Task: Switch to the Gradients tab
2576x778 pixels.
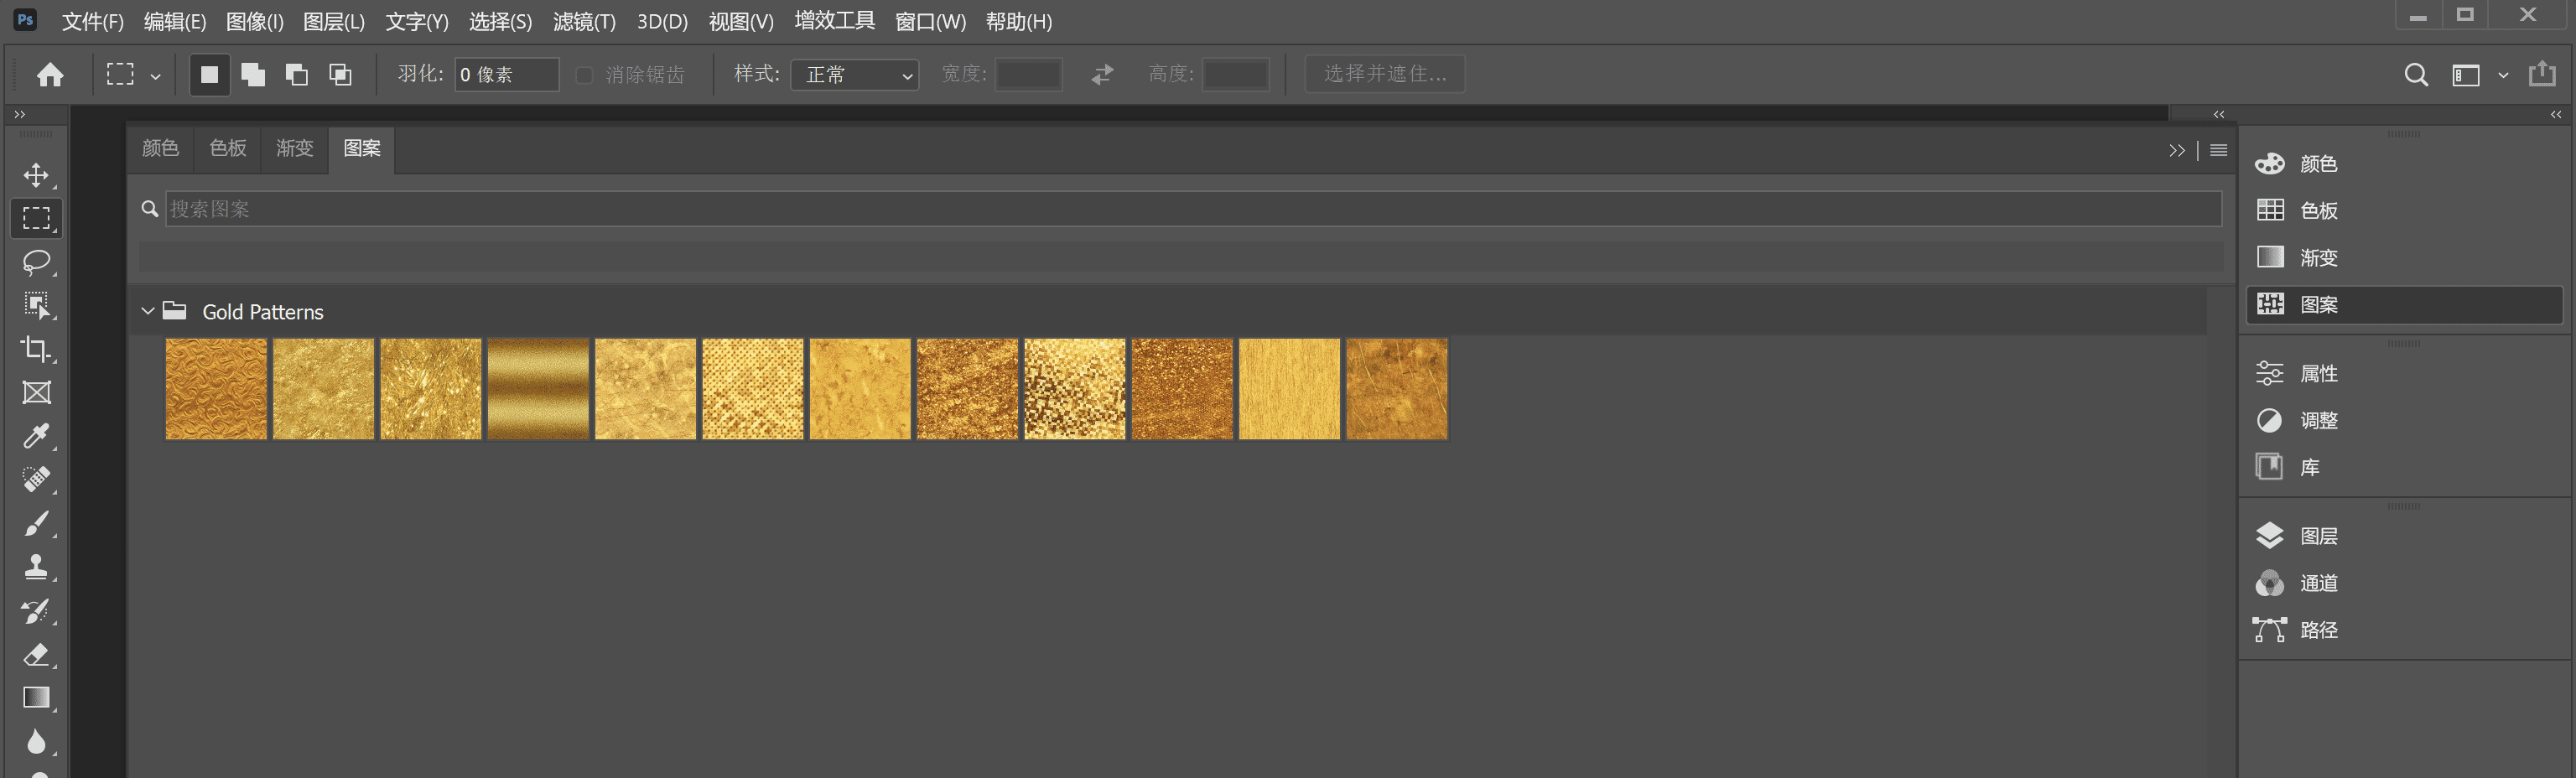Action: (x=294, y=149)
